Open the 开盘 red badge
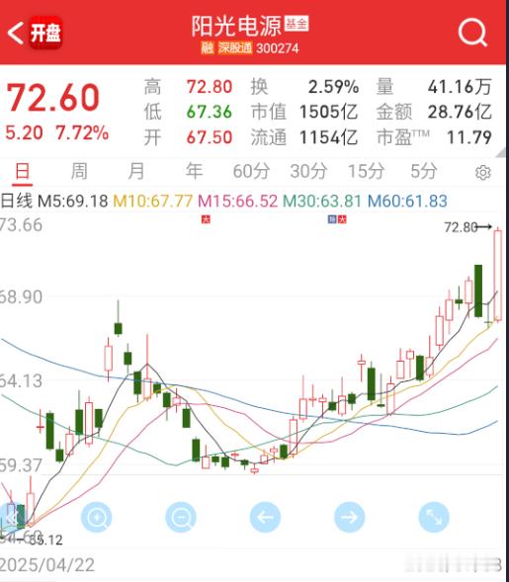The height and width of the screenshot is (582, 509). pos(45,33)
